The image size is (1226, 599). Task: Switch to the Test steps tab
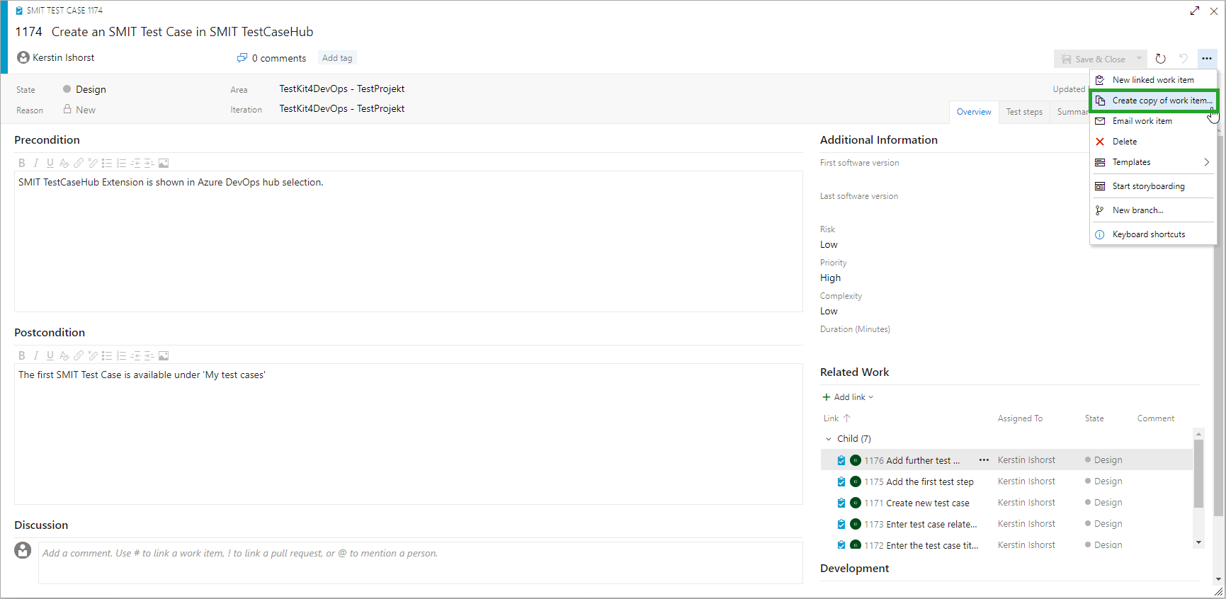point(1024,112)
